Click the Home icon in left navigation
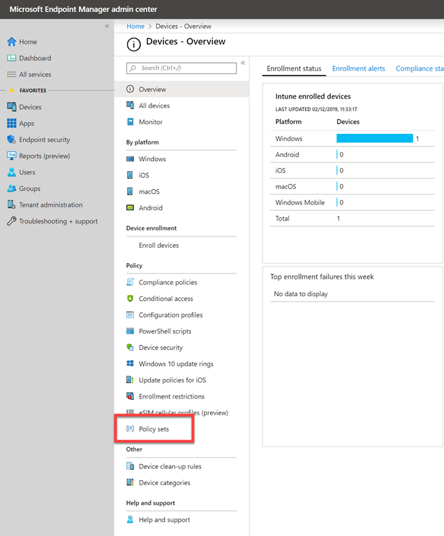The image size is (444, 536). pos(11,42)
